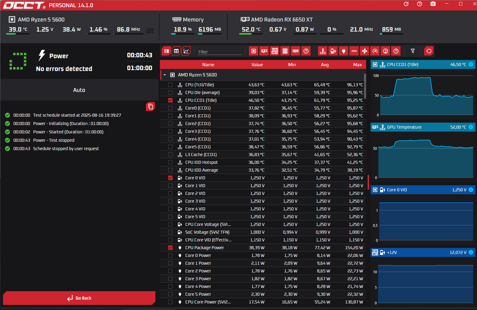Screen dimensions: 477x310
Task: Uncheck the Core 0 VID checkbox
Action: (170, 178)
